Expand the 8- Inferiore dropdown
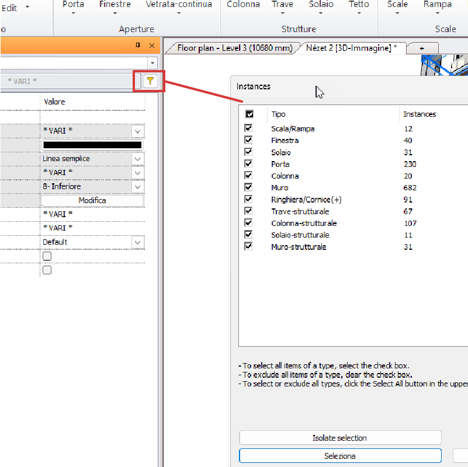468x467 pixels. [x=137, y=187]
